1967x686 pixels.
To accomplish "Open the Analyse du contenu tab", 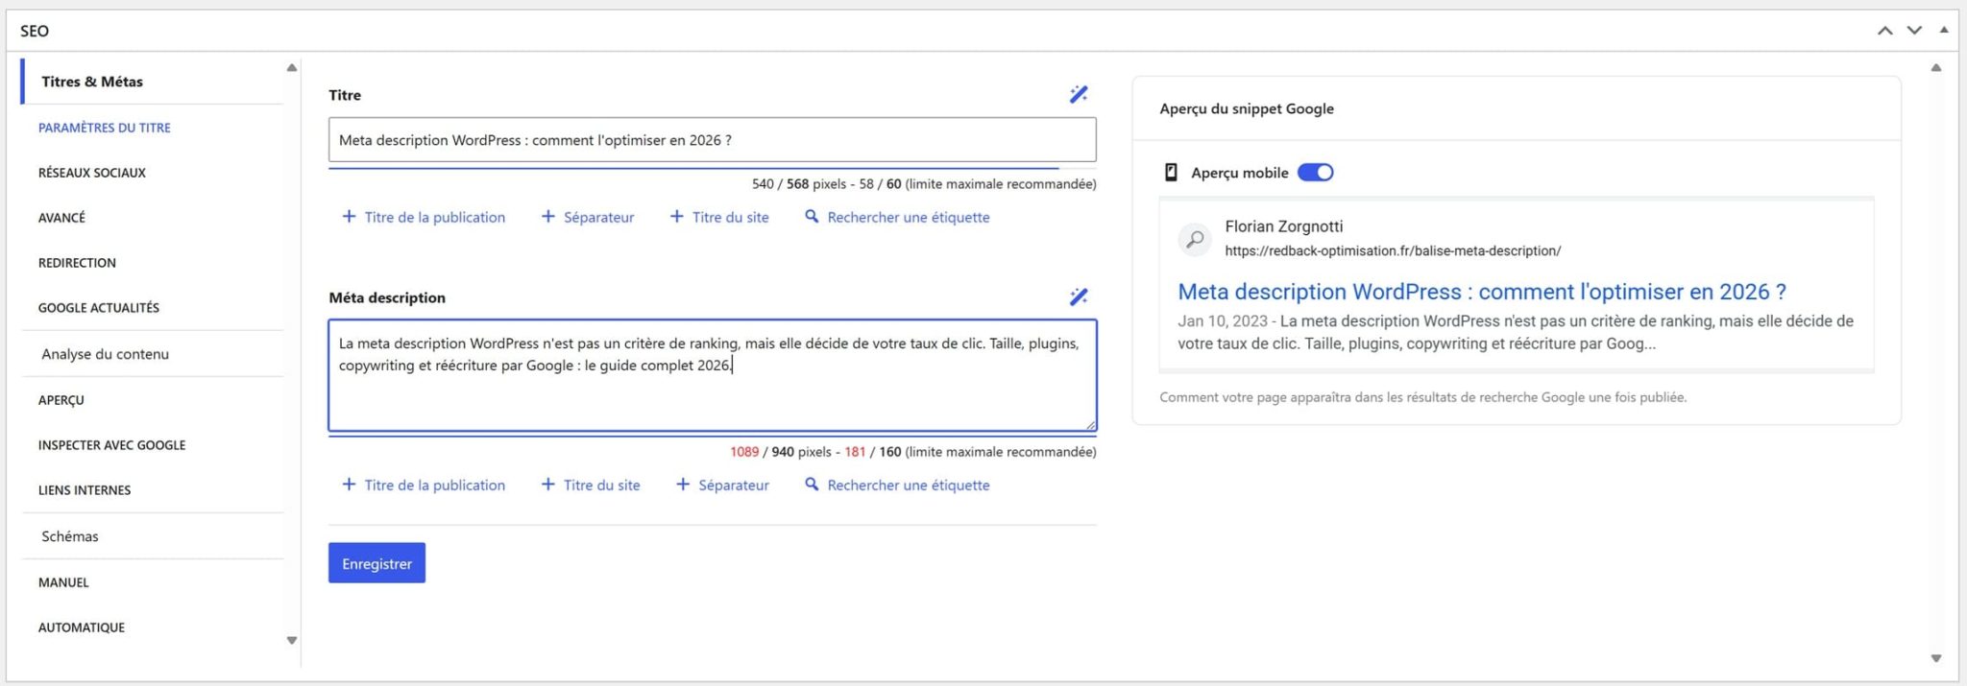I will [105, 354].
